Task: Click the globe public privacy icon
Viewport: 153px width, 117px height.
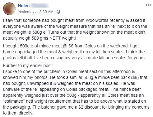Action: [58, 12]
